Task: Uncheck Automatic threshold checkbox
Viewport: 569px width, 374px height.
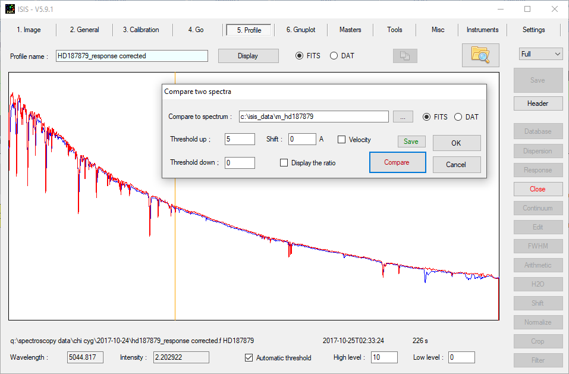Action: pos(249,358)
